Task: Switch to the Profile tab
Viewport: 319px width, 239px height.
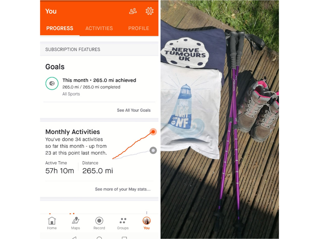Action: 139,28
